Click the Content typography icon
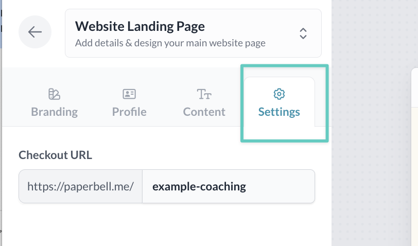The width and height of the screenshot is (418, 246). point(204,94)
